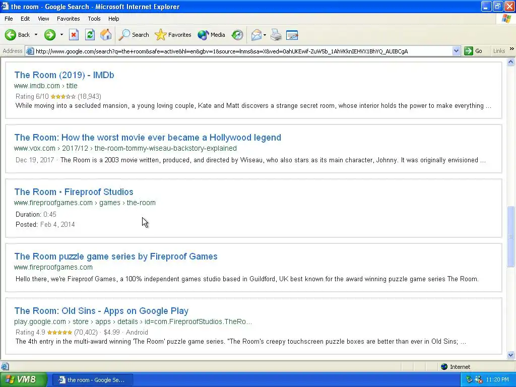Click the Old Sins result star rating
516x387 pixels.
[x=59, y=333]
